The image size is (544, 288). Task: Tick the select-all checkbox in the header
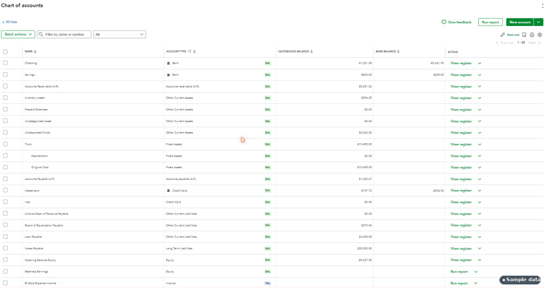click(5, 52)
